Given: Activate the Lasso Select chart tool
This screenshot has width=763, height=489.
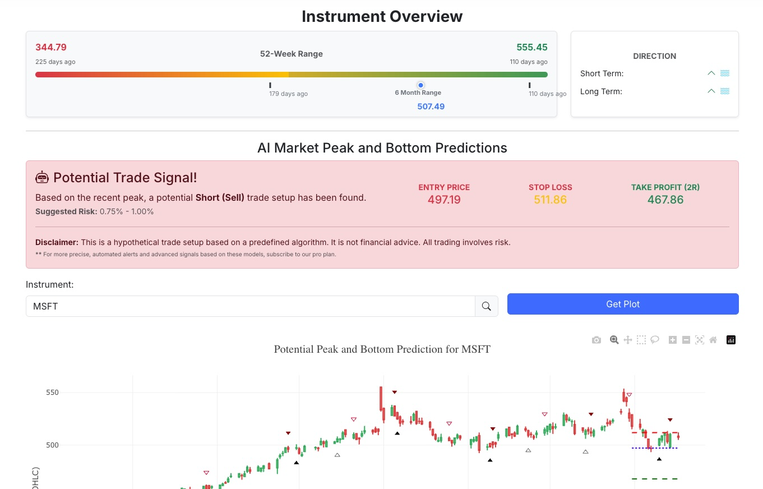Looking at the screenshot, I should [655, 340].
